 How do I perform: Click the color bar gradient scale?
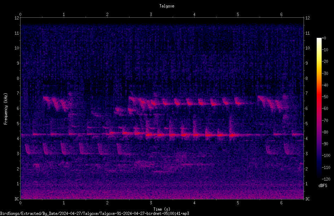[319, 108]
